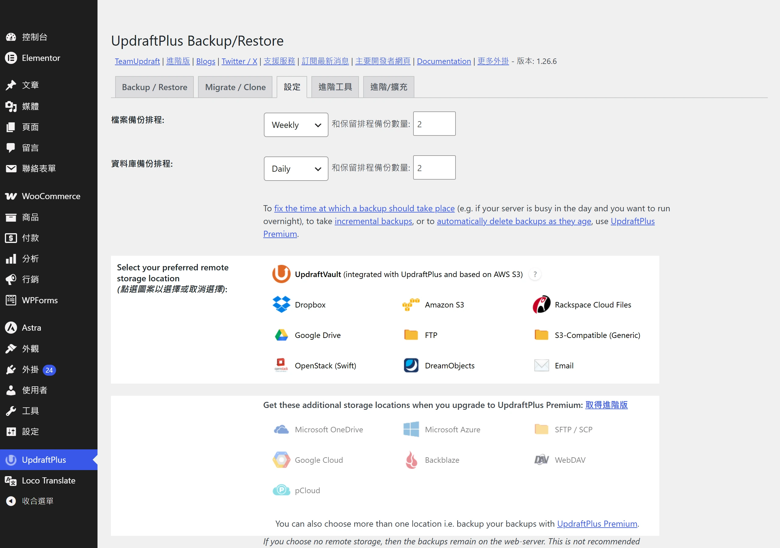Open the WooCommerce sidebar icon
780x548 pixels.
(11, 196)
